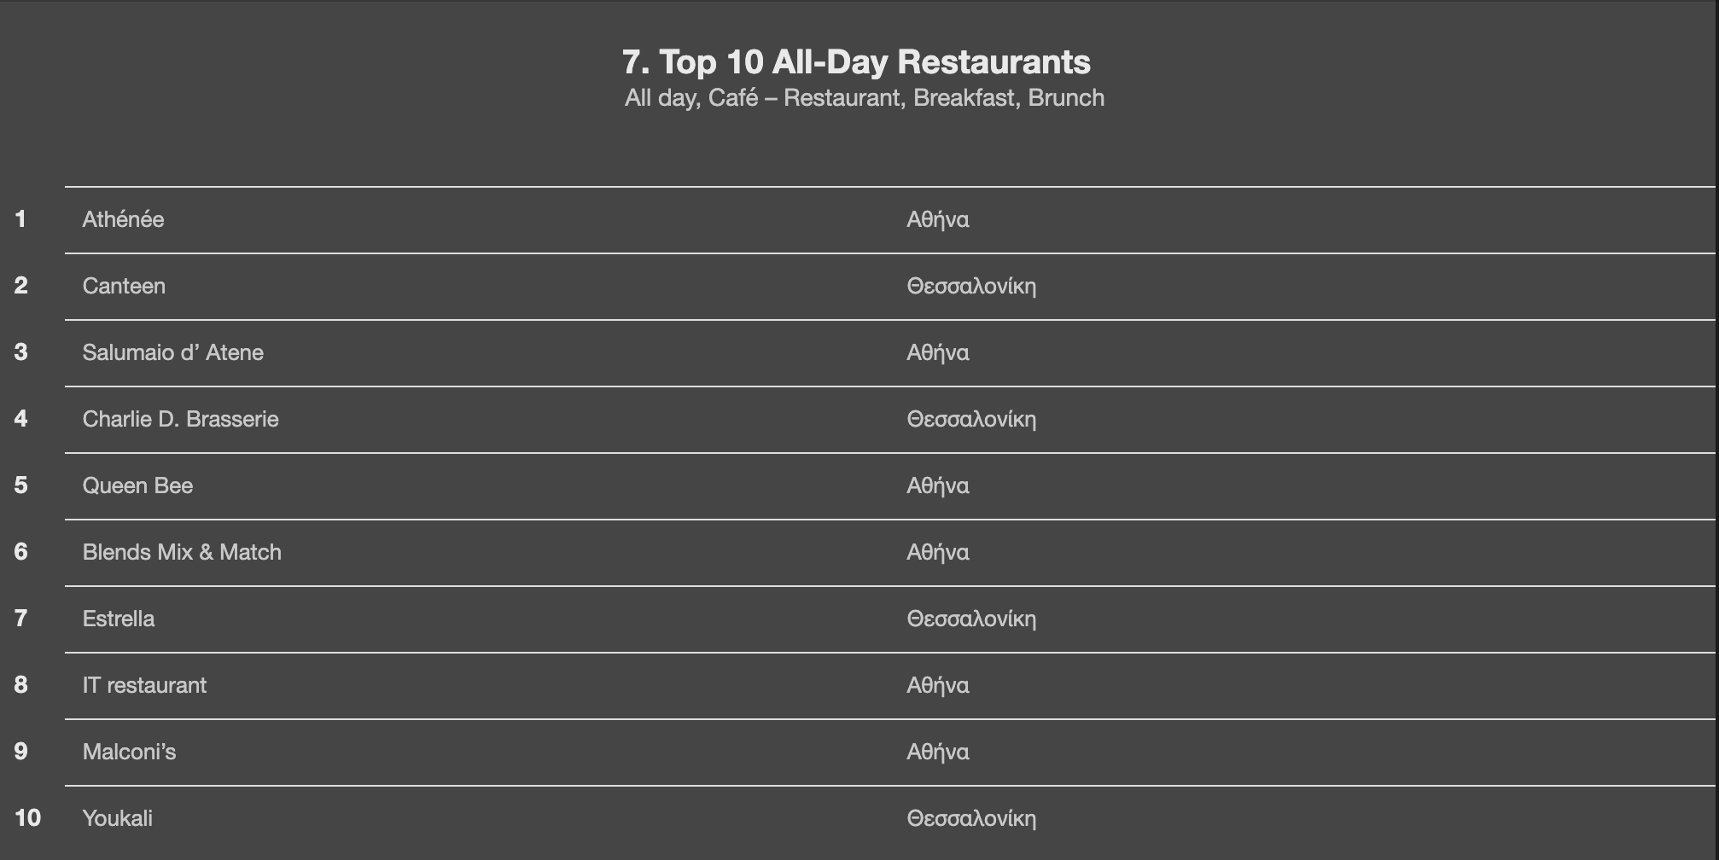
Task: Click Θεσσαλονίκη location in Estrella row
Action: 971,619
